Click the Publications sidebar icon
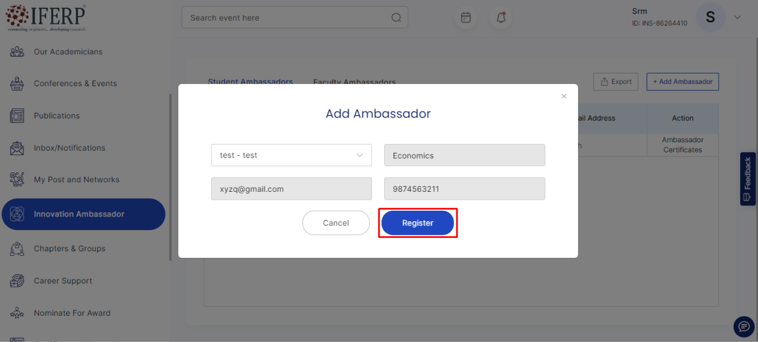This screenshot has height=342, width=758. coord(17,116)
